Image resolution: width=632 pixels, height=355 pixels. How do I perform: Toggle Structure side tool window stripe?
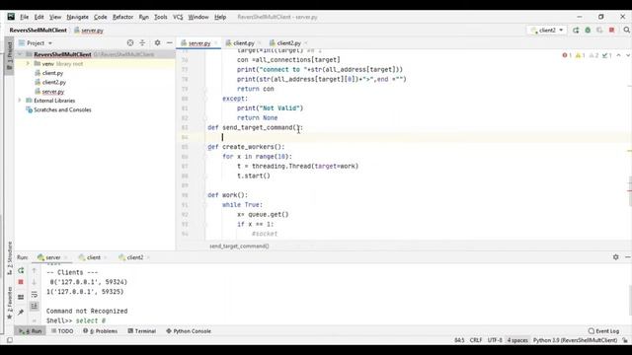click(x=9, y=257)
